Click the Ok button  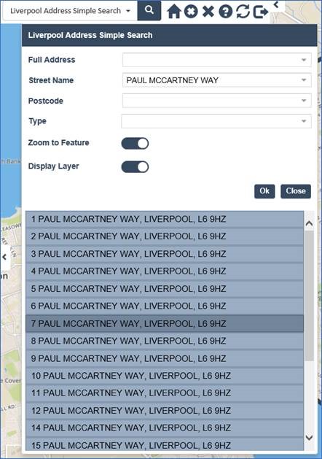264,191
